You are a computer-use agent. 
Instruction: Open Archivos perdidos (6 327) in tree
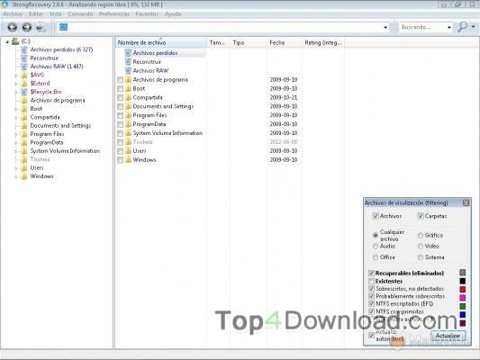[x=61, y=49]
